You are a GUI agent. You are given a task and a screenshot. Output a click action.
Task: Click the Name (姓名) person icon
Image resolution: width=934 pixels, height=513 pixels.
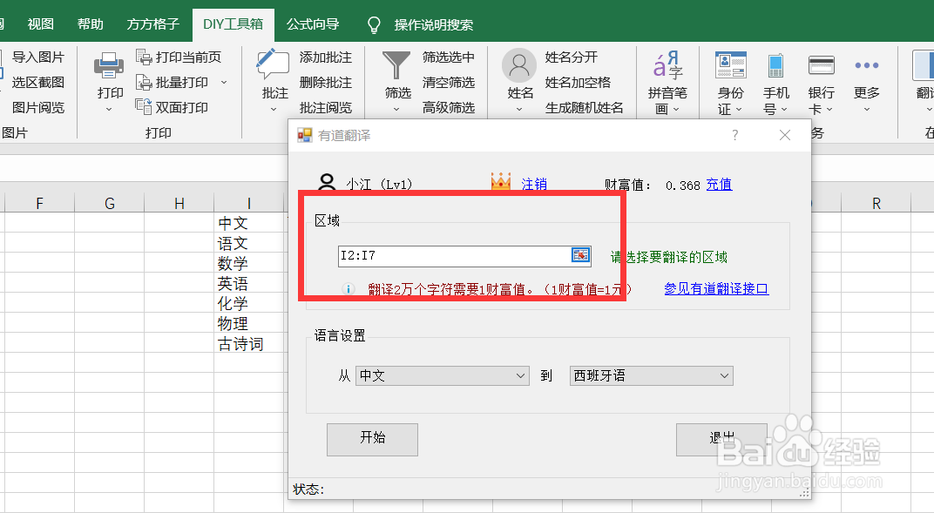point(518,64)
